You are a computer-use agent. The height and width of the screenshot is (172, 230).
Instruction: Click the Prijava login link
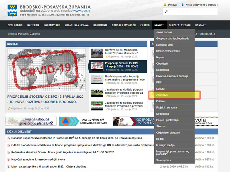172,5
